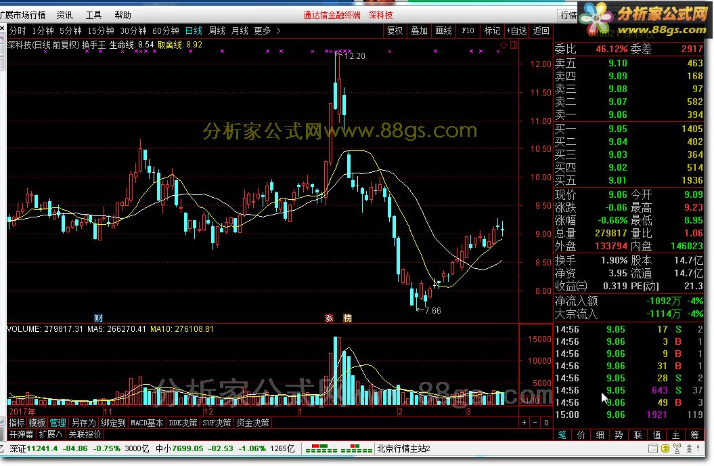Select the 筹 chip distribution tab

point(695,435)
